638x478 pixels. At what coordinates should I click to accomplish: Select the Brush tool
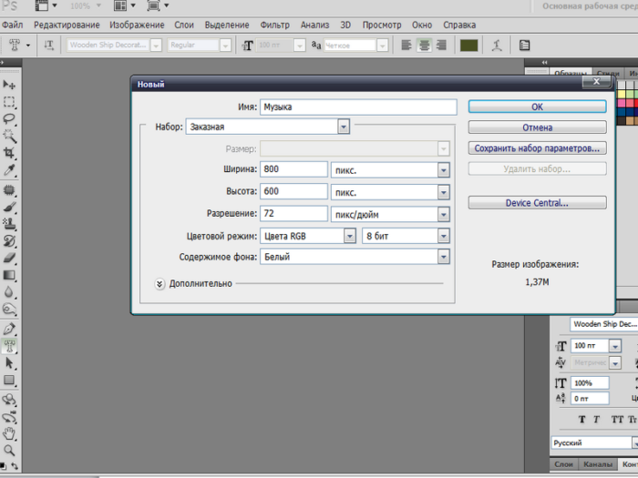[x=9, y=207]
